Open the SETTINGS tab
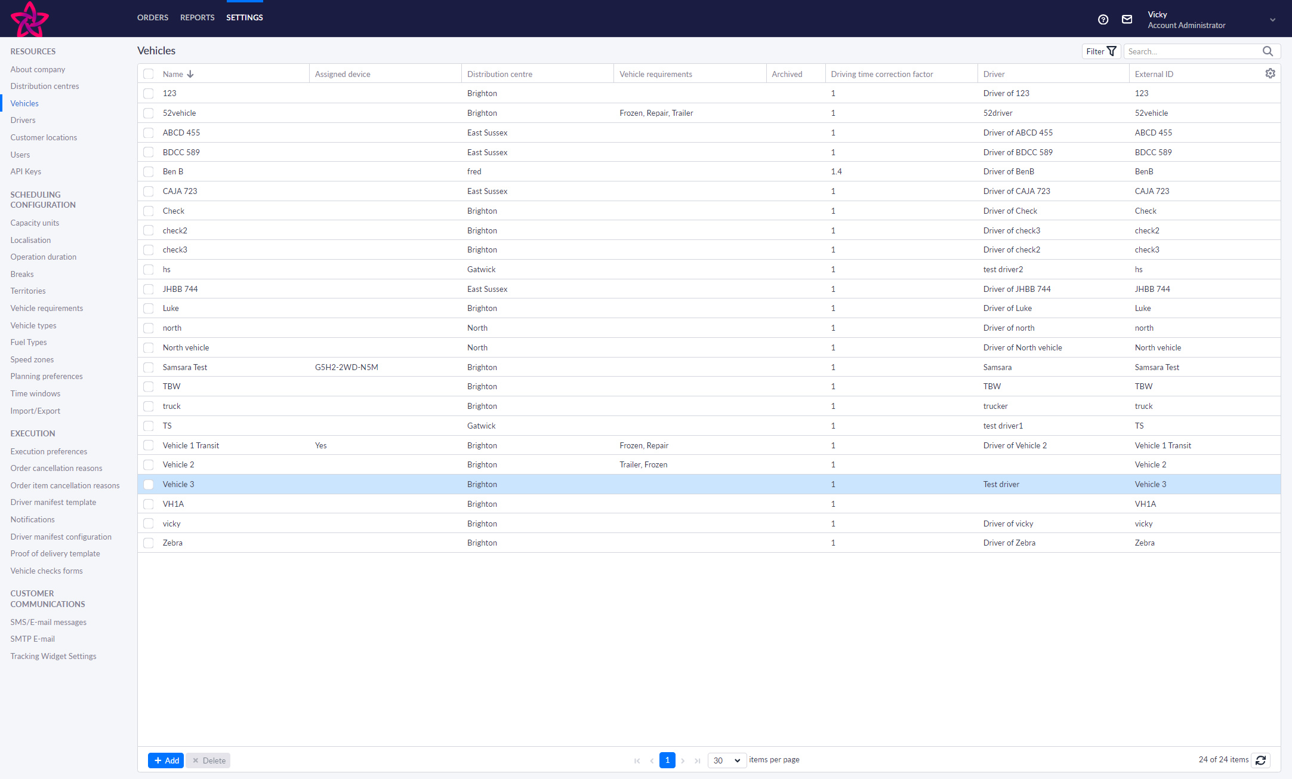1292x779 pixels. click(x=245, y=18)
